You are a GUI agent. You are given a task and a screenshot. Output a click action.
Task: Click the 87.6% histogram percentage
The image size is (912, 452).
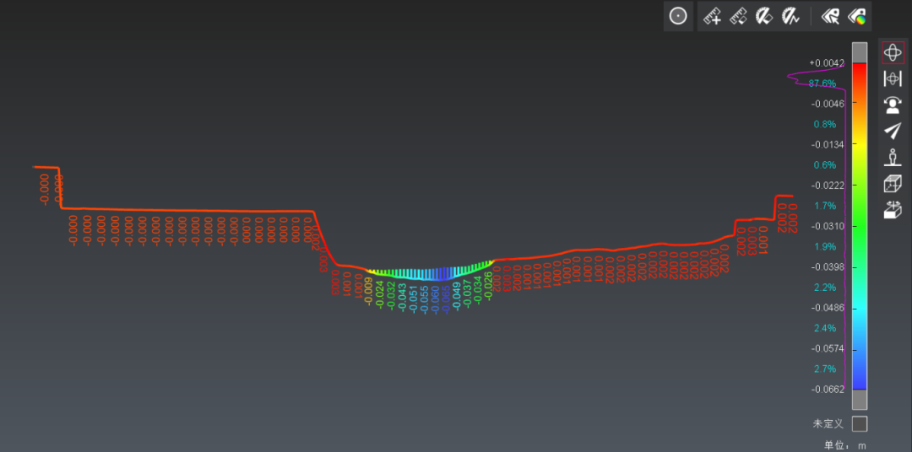[x=822, y=83]
